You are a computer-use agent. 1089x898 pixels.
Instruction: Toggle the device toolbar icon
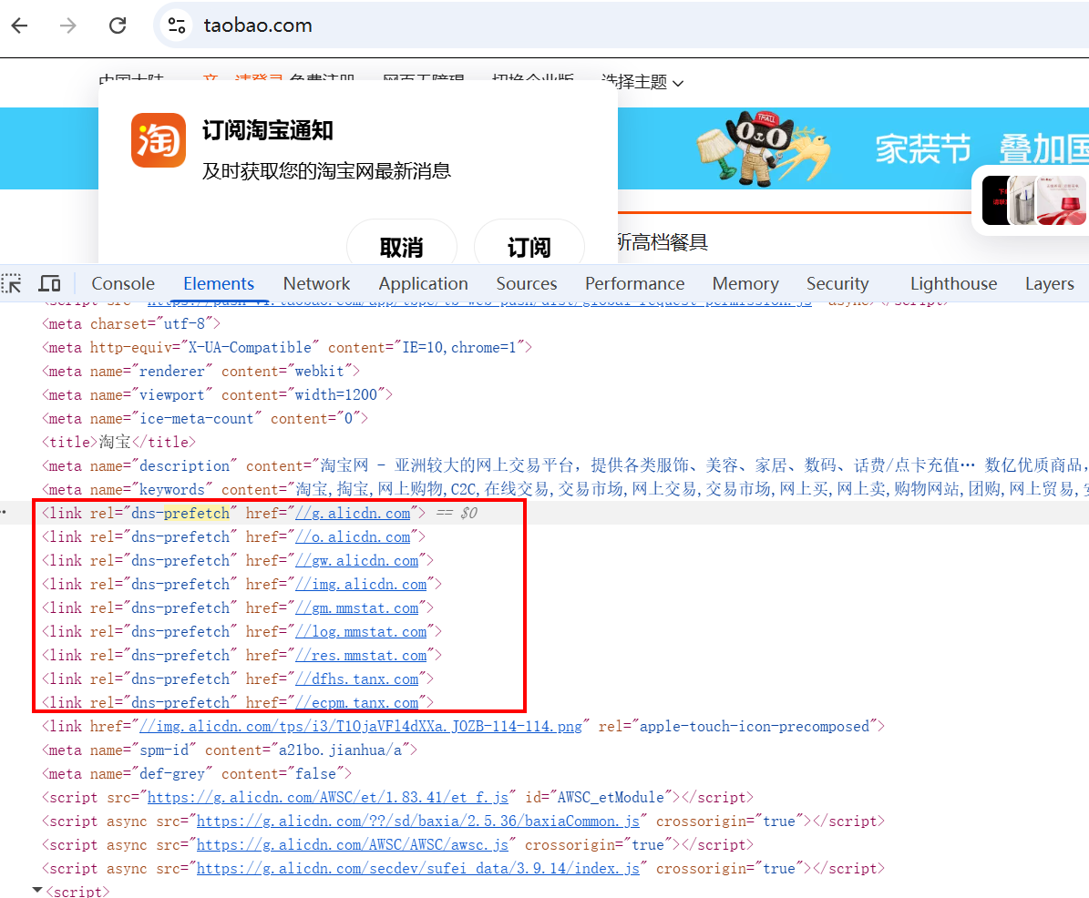pos(49,283)
